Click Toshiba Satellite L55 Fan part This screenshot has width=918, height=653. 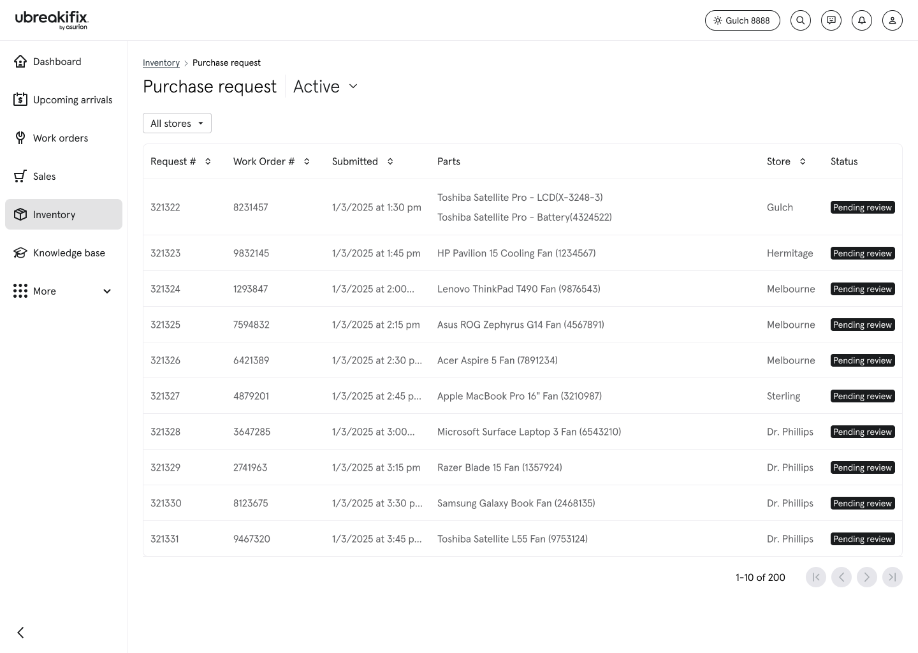tap(513, 539)
